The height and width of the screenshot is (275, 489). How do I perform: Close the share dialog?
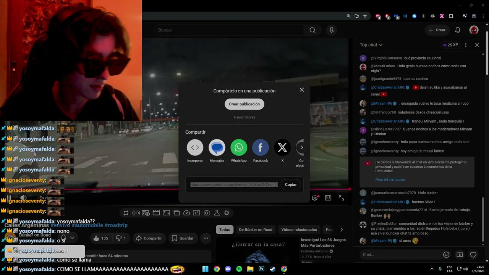point(302,90)
